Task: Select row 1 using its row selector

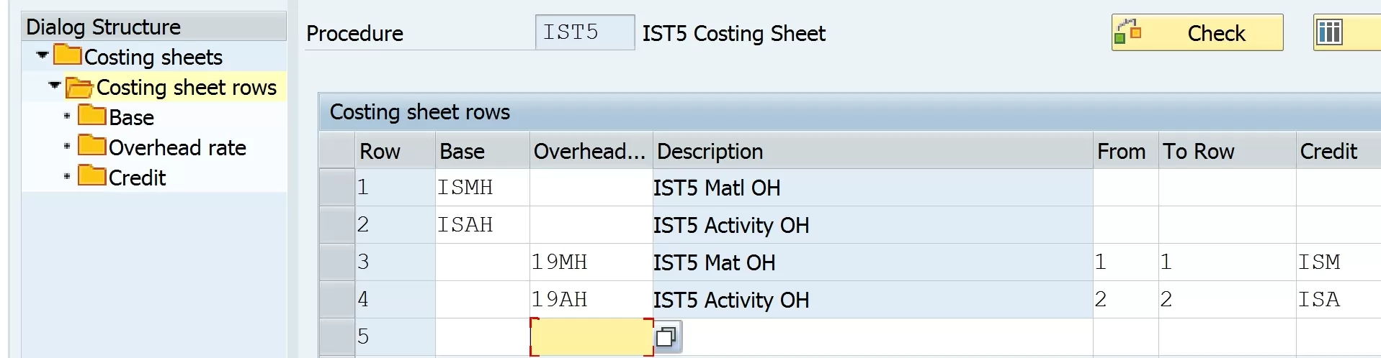Action: click(336, 188)
